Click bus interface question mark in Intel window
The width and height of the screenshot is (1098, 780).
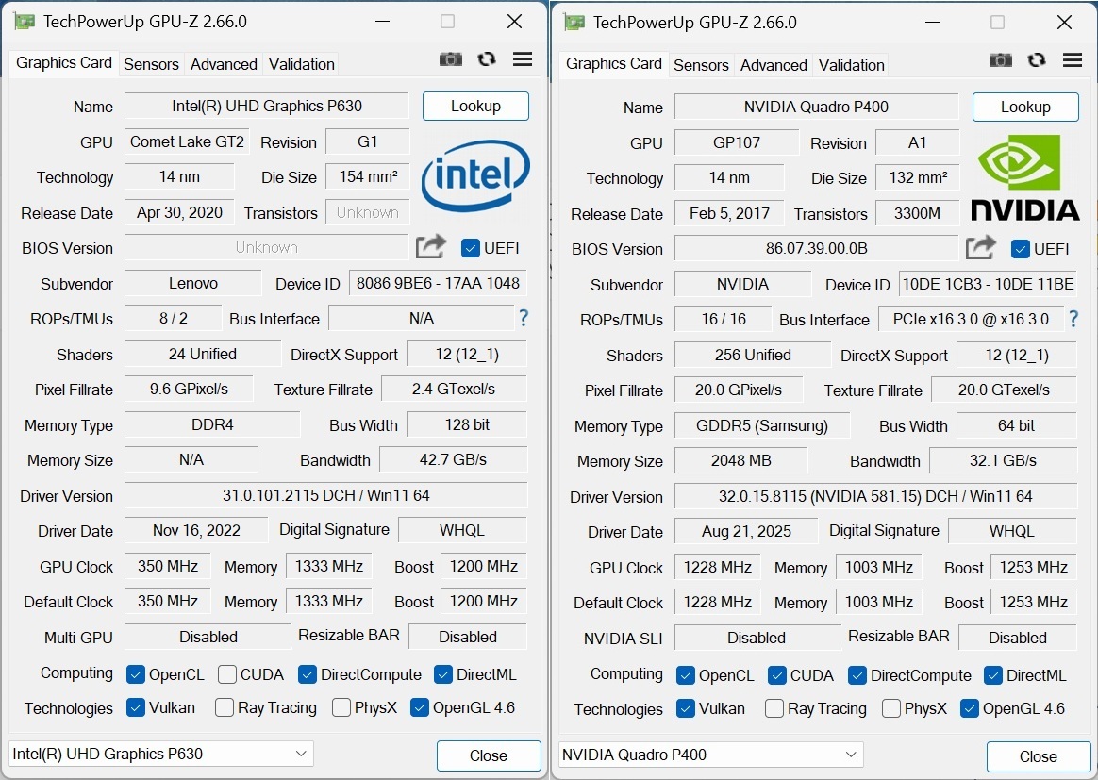pos(524,318)
